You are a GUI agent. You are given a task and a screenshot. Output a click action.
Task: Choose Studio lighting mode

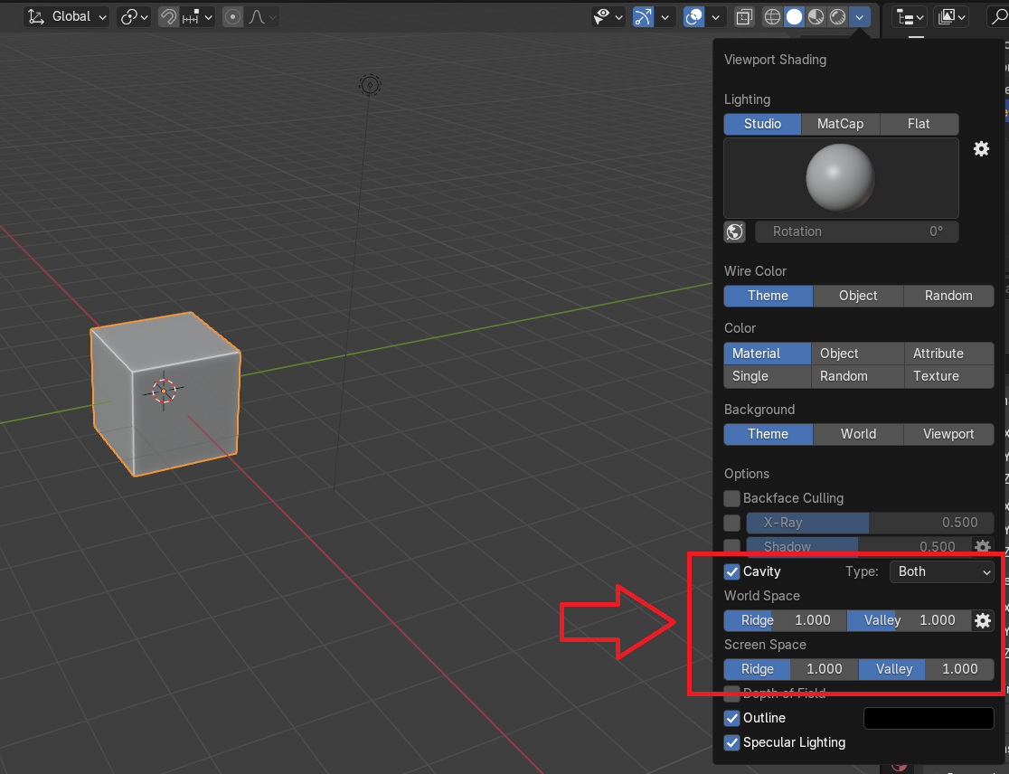click(762, 124)
